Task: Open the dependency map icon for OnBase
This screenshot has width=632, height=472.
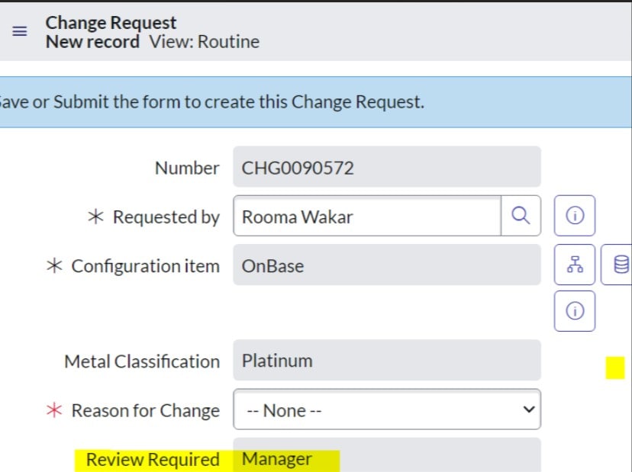Action: pos(574,265)
